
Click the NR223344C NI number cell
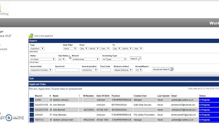point(89,120)
